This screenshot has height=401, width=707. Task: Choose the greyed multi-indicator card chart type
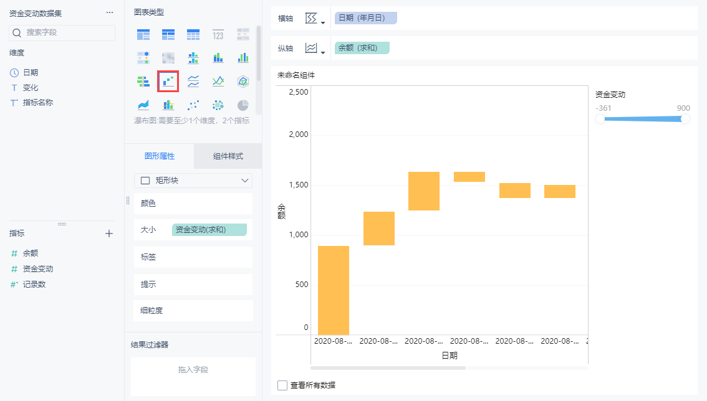243,35
